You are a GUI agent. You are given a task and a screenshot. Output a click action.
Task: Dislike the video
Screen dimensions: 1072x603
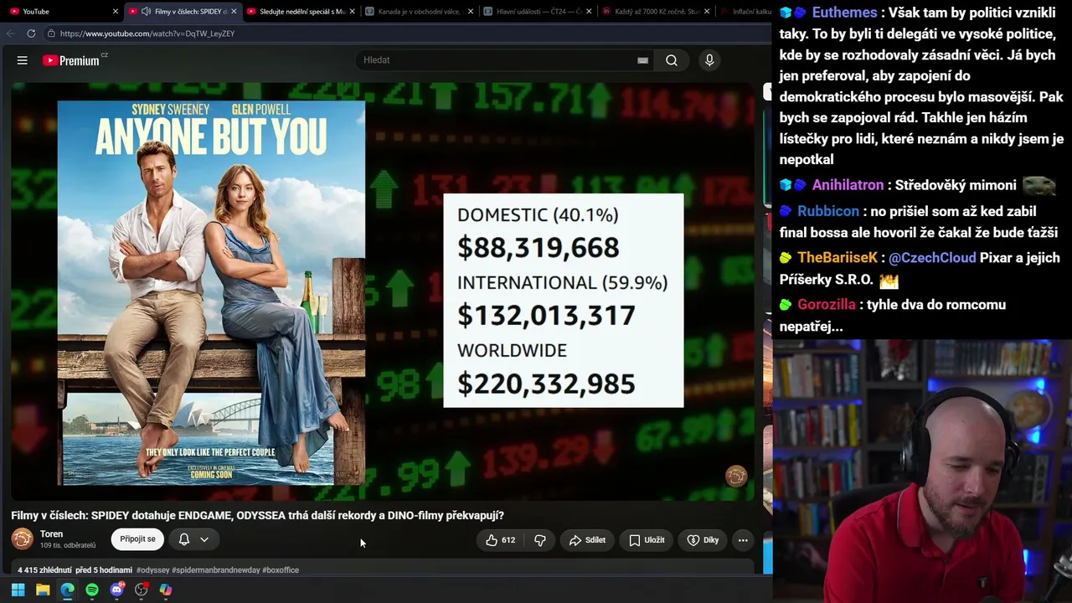click(x=540, y=540)
